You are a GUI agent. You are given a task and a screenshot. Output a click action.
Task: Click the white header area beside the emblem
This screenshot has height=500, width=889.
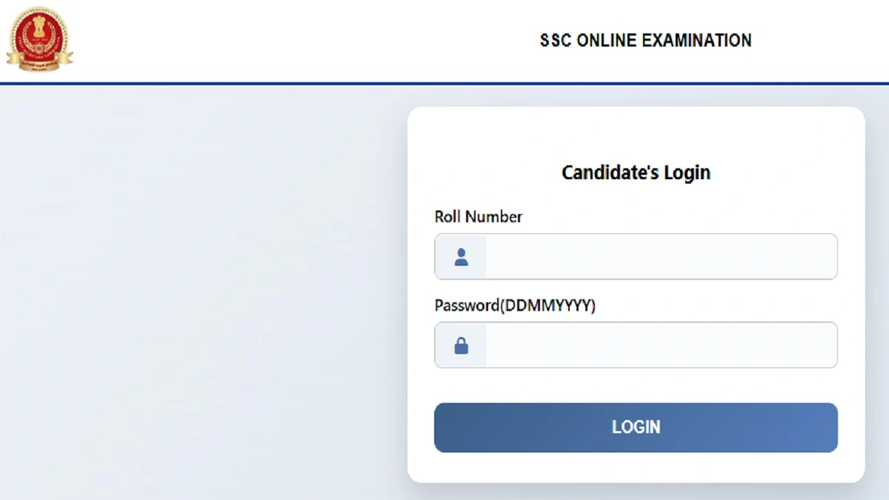(296, 41)
